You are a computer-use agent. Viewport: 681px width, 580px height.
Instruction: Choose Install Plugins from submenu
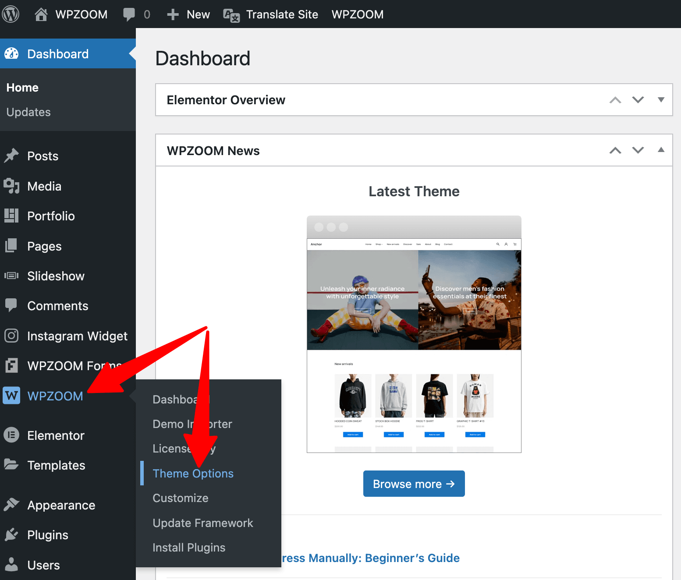coord(189,548)
